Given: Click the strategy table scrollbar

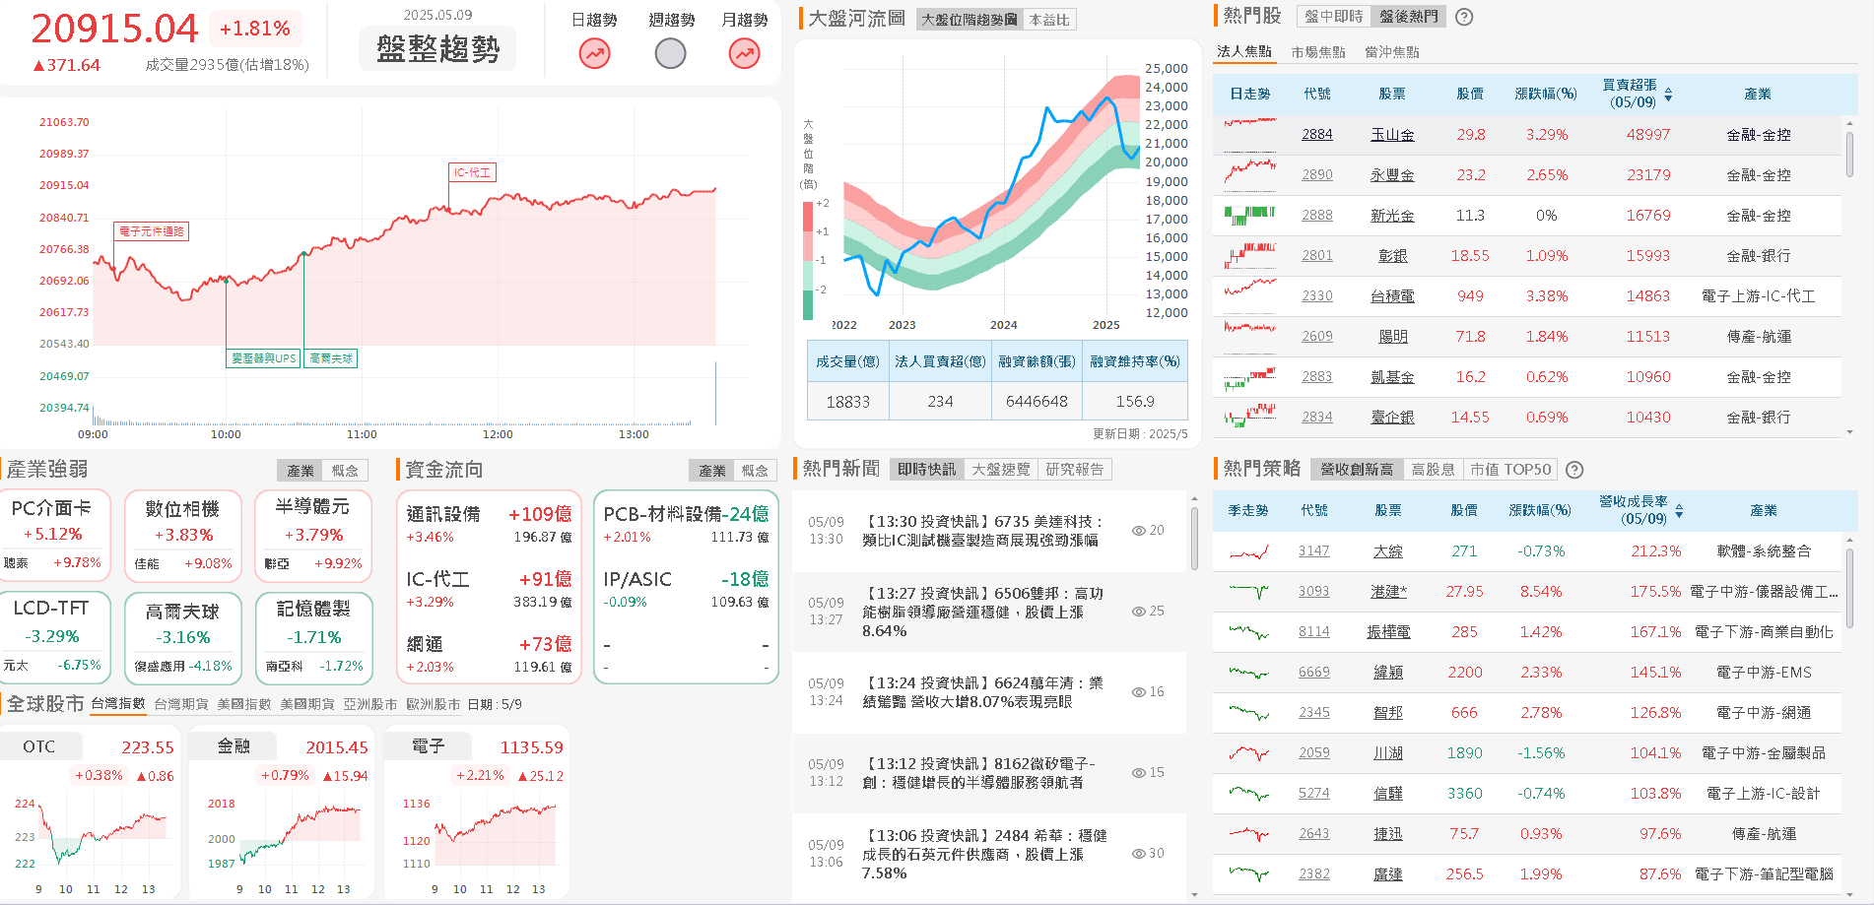Looking at the screenshot, I should coord(1849,588).
